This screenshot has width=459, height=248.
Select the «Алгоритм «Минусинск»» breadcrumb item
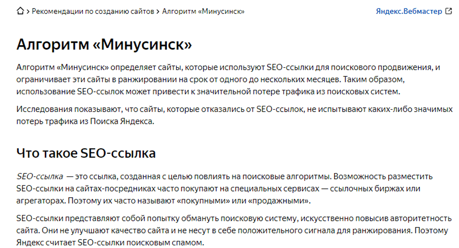tap(204, 11)
